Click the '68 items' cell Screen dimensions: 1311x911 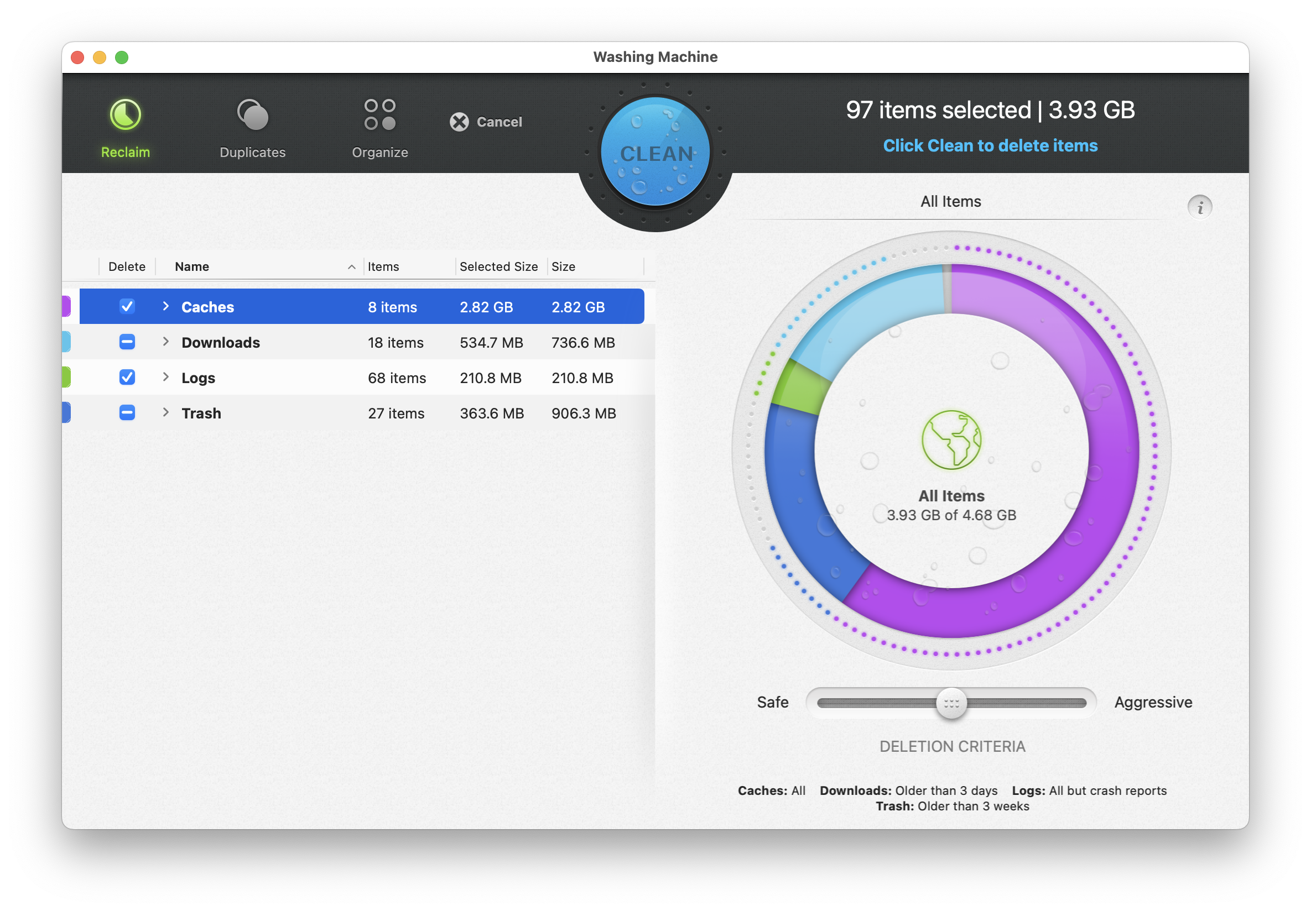pos(397,378)
